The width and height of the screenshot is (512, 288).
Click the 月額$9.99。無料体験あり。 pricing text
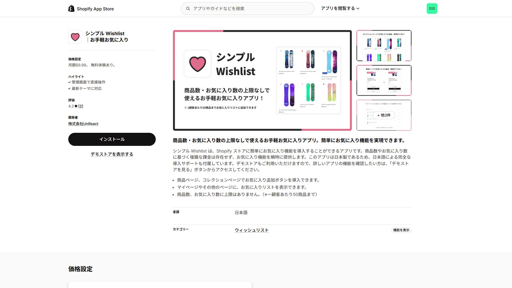pos(92,65)
